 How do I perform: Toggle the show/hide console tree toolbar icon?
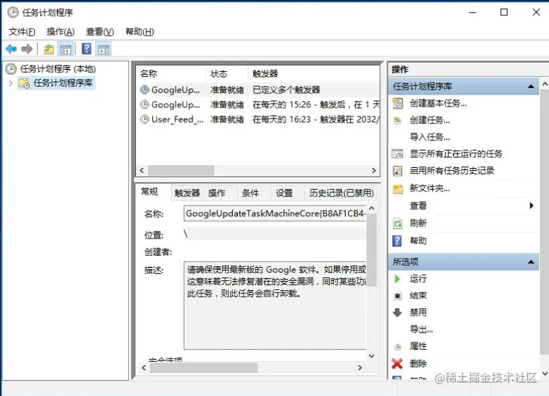(66, 49)
